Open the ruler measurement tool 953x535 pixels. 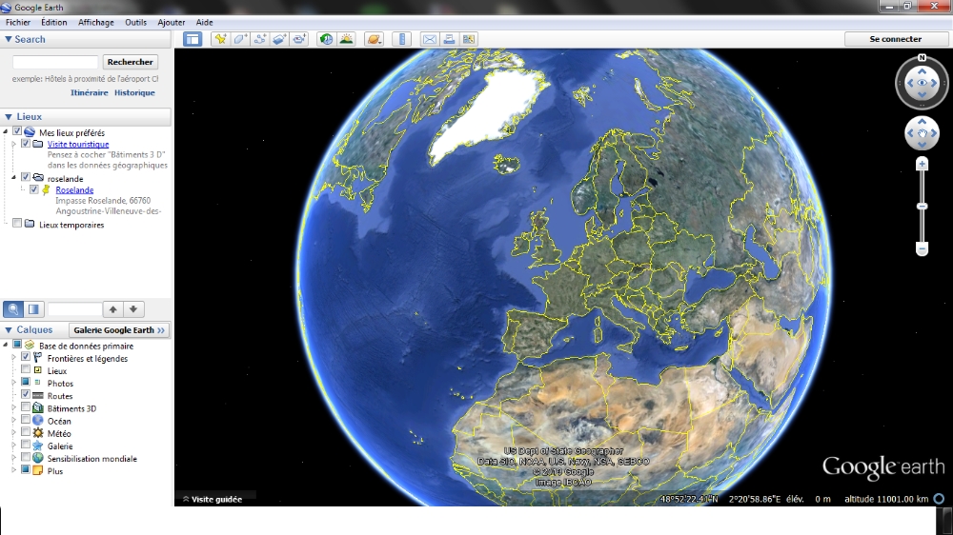pos(401,39)
